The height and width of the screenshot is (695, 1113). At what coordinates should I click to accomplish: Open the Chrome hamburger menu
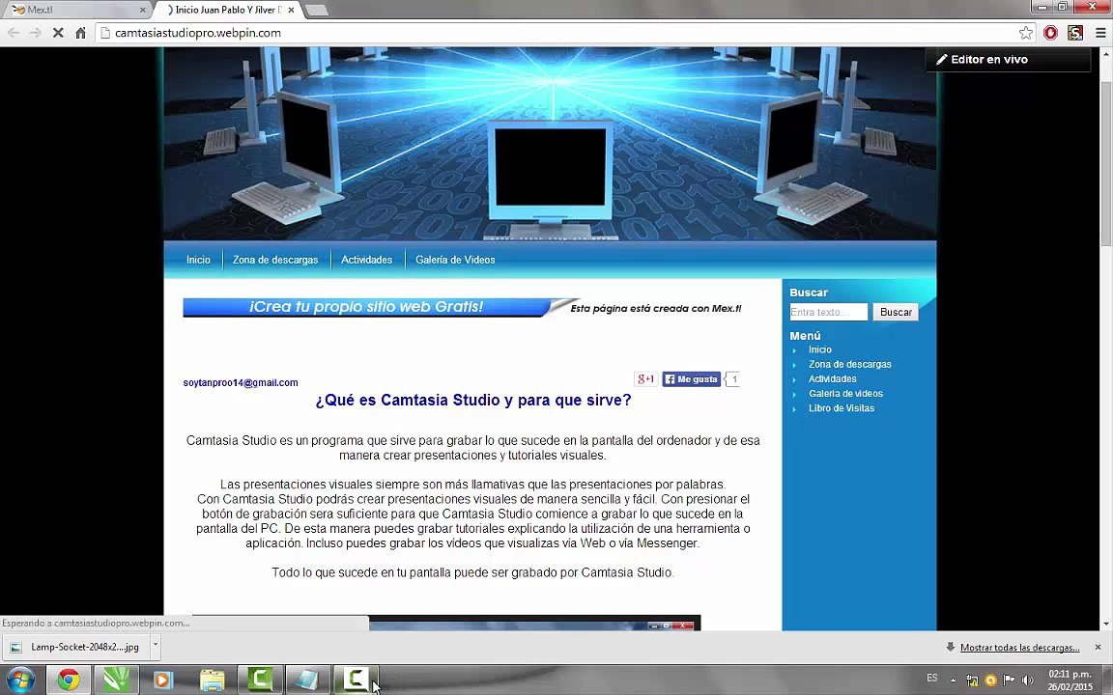pos(1100,33)
